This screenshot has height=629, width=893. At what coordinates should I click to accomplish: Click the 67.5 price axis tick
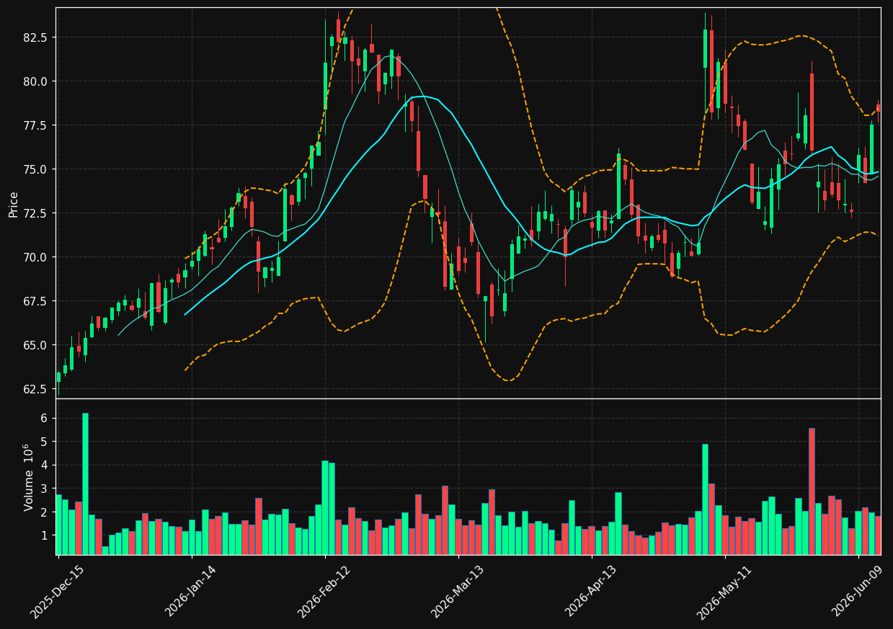pyautogui.click(x=36, y=301)
